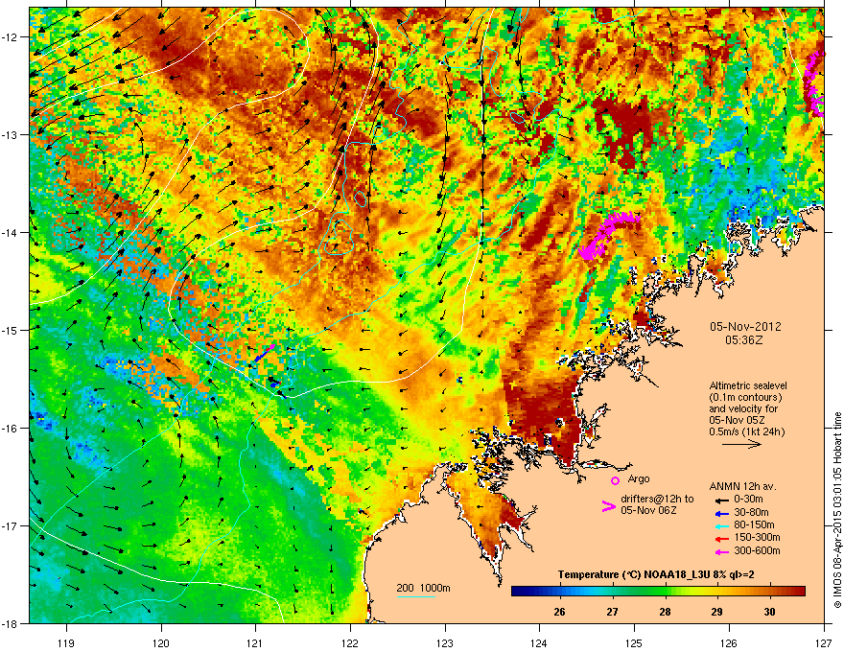The image size is (844, 652).
Task: Click the cyan bathymetry contour legend line
Action: pyautogui.click(x=415, y=596)
